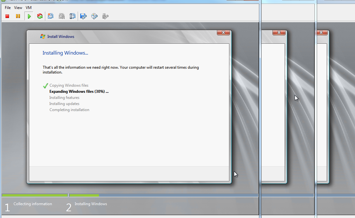Close the Install Windows dialog showing install steps
355x218 pixels.
224,32
